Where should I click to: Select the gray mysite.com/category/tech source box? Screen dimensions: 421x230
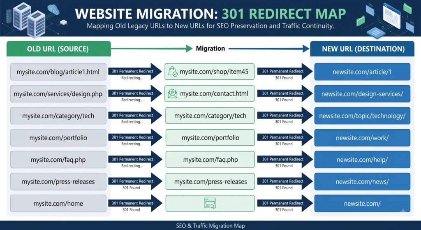point(58,116)
